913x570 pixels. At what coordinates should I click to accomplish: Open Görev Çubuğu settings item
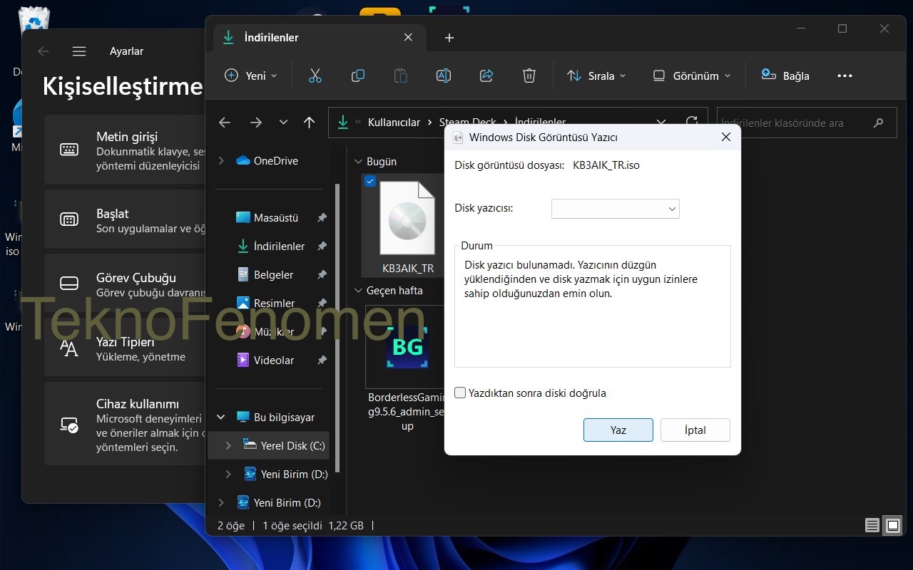click(126, 284)
